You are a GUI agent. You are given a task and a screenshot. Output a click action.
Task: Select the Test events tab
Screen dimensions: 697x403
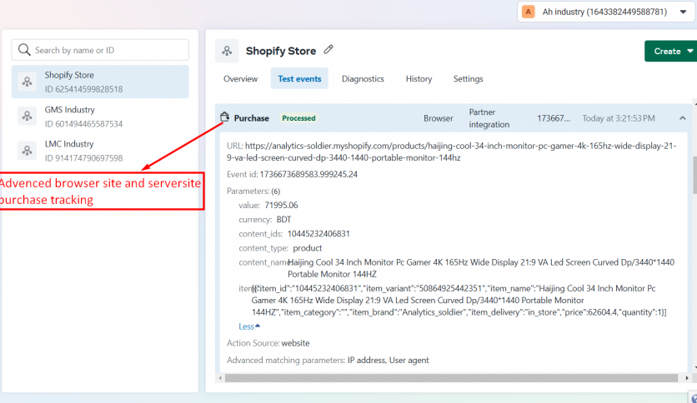click(299, 78)
